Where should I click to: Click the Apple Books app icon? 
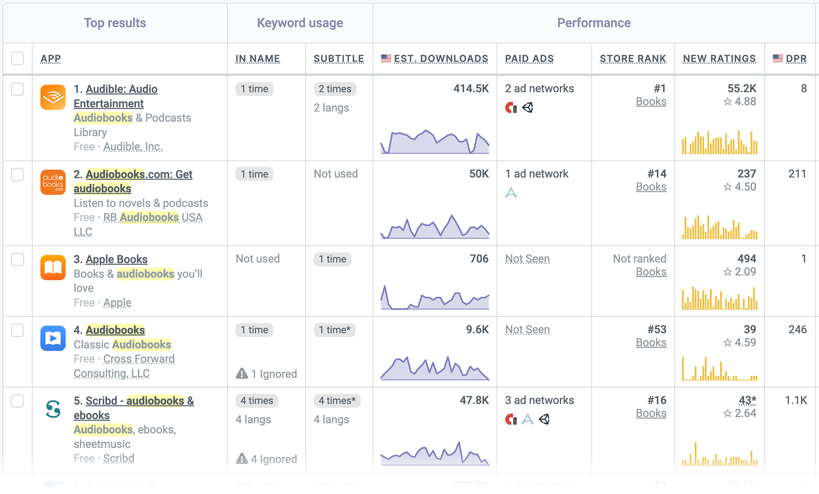pyautogui.click(x=53, y=267)
